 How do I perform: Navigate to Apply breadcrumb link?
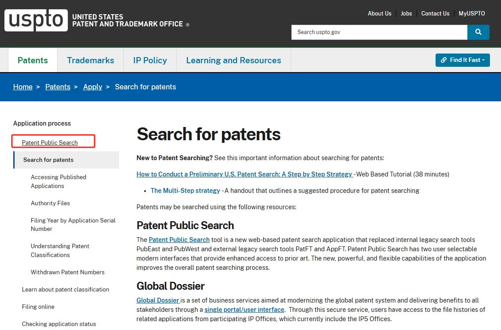[92, 87]
